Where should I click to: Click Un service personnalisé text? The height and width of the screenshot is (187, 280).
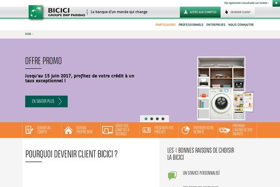pos(201,173)
